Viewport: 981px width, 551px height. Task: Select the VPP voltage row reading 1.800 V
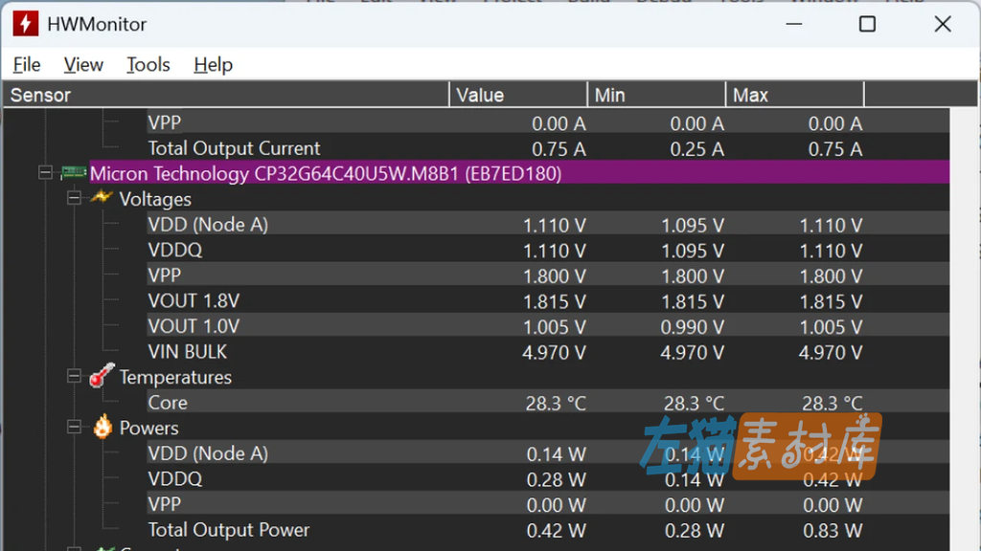548,275
